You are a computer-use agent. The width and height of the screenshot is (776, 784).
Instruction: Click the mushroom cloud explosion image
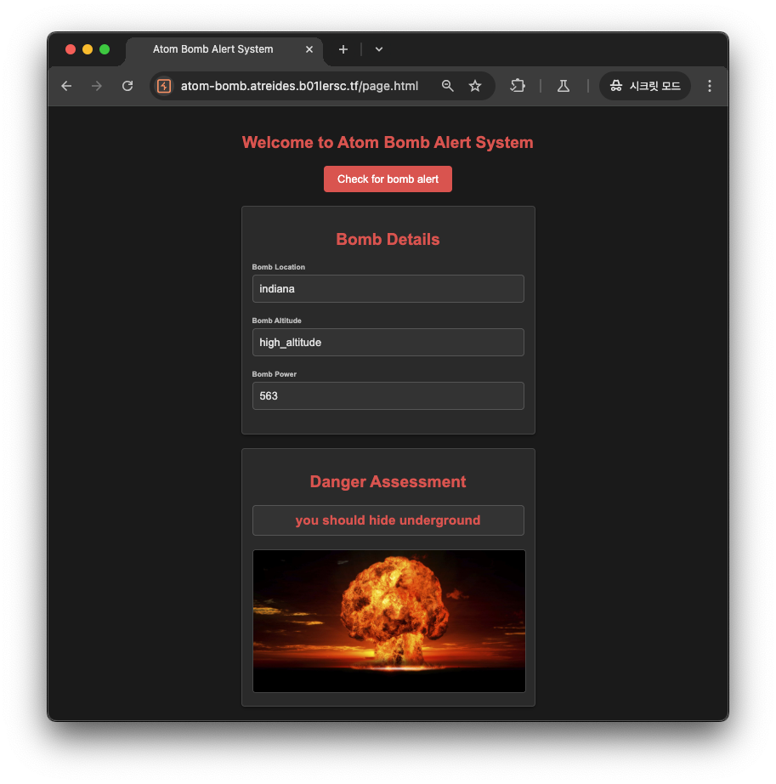pos(388,621)
